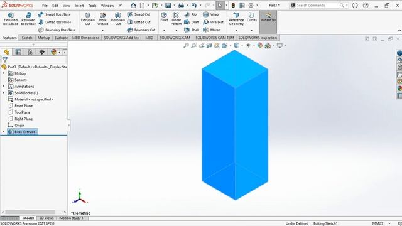Expand the History tree node

[x=3, y=73]
